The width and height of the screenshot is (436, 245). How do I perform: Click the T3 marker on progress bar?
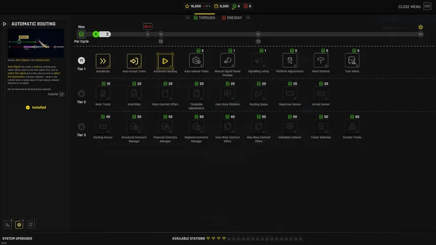click(258, 42)
